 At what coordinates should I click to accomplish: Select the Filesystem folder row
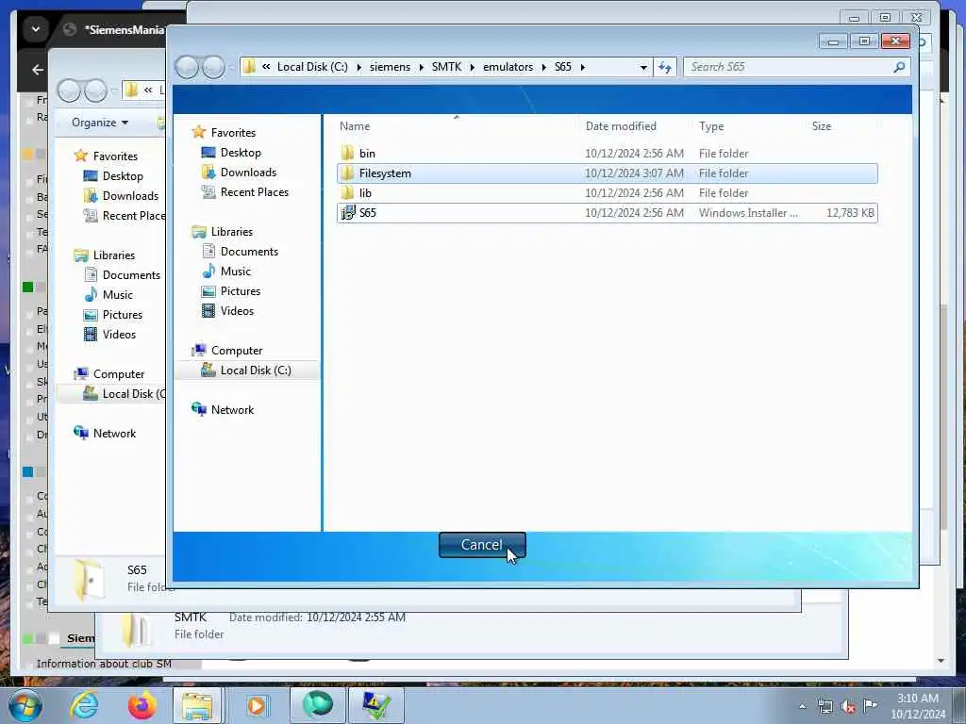click(608, 173)
